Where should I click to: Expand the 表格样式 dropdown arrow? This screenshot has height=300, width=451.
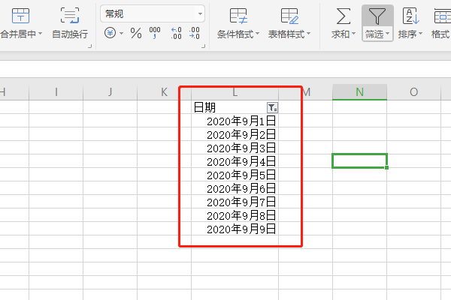(309, 34)
